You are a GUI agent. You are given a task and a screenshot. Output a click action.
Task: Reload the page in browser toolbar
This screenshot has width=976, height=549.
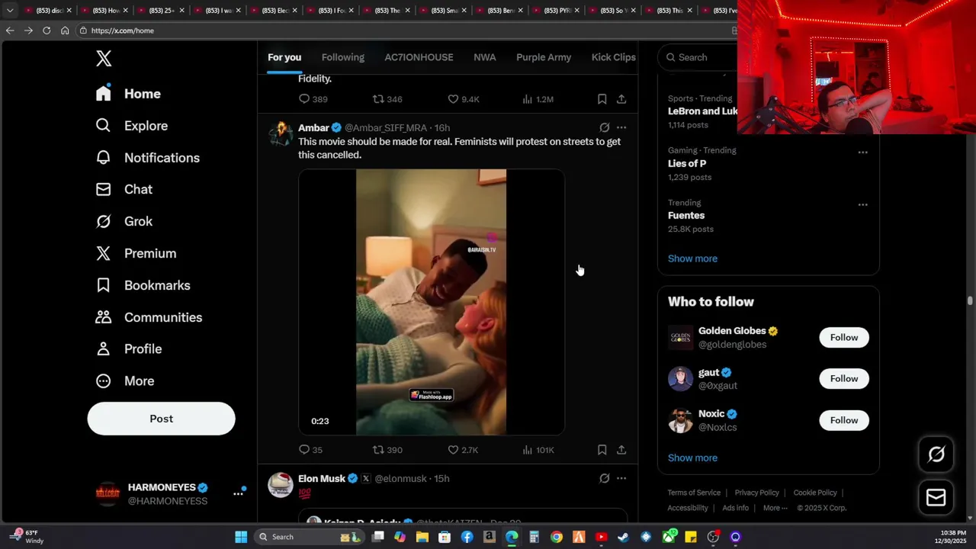47,30
